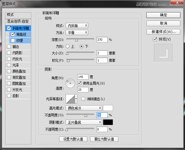Screen dimensions: 185x150
Task: Enable the 光泽 checkbox
Action: point(9,65)
